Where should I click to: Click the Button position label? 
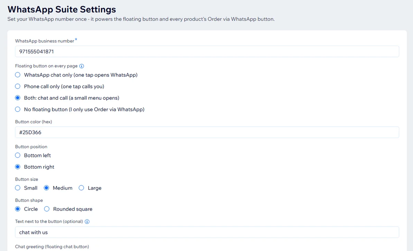point(31,147)
